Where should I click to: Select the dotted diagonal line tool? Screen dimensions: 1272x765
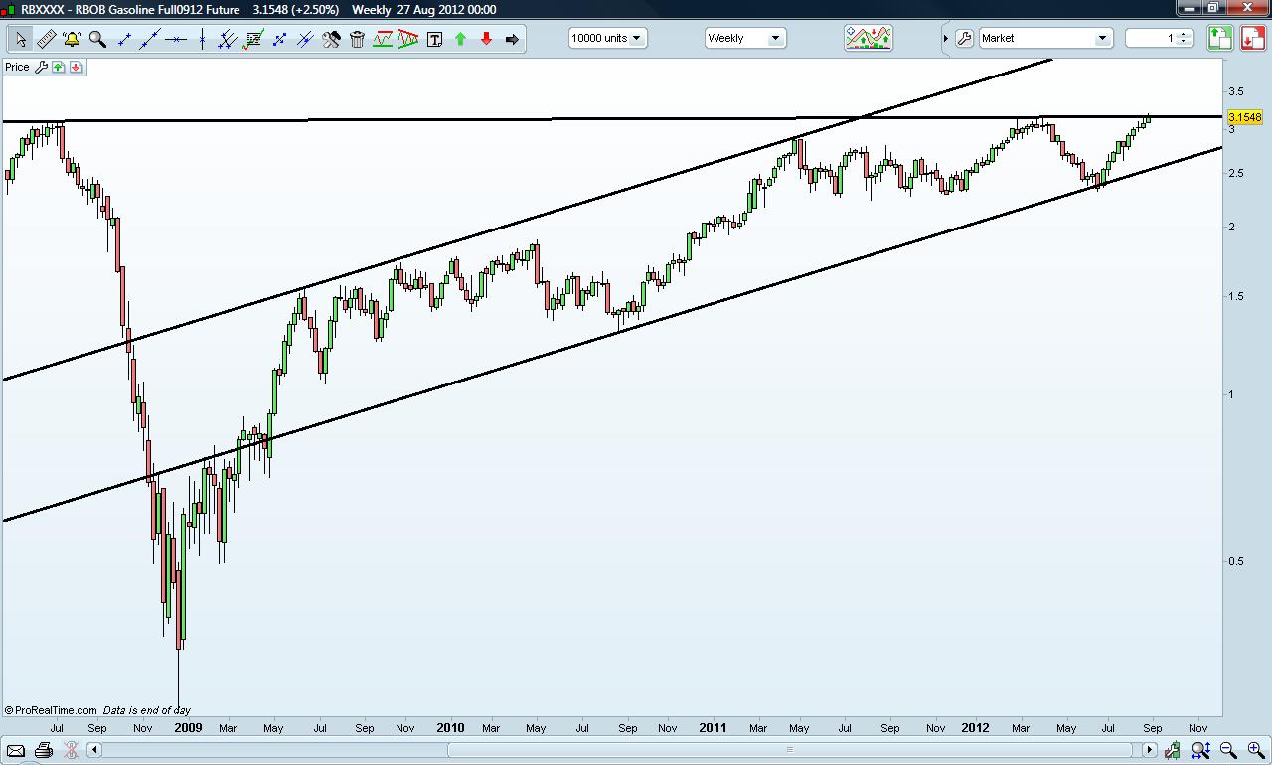279,39
